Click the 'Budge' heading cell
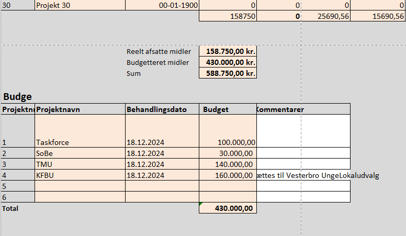The width and height of the screenshot is (406, 236). (x=17, y=96)
